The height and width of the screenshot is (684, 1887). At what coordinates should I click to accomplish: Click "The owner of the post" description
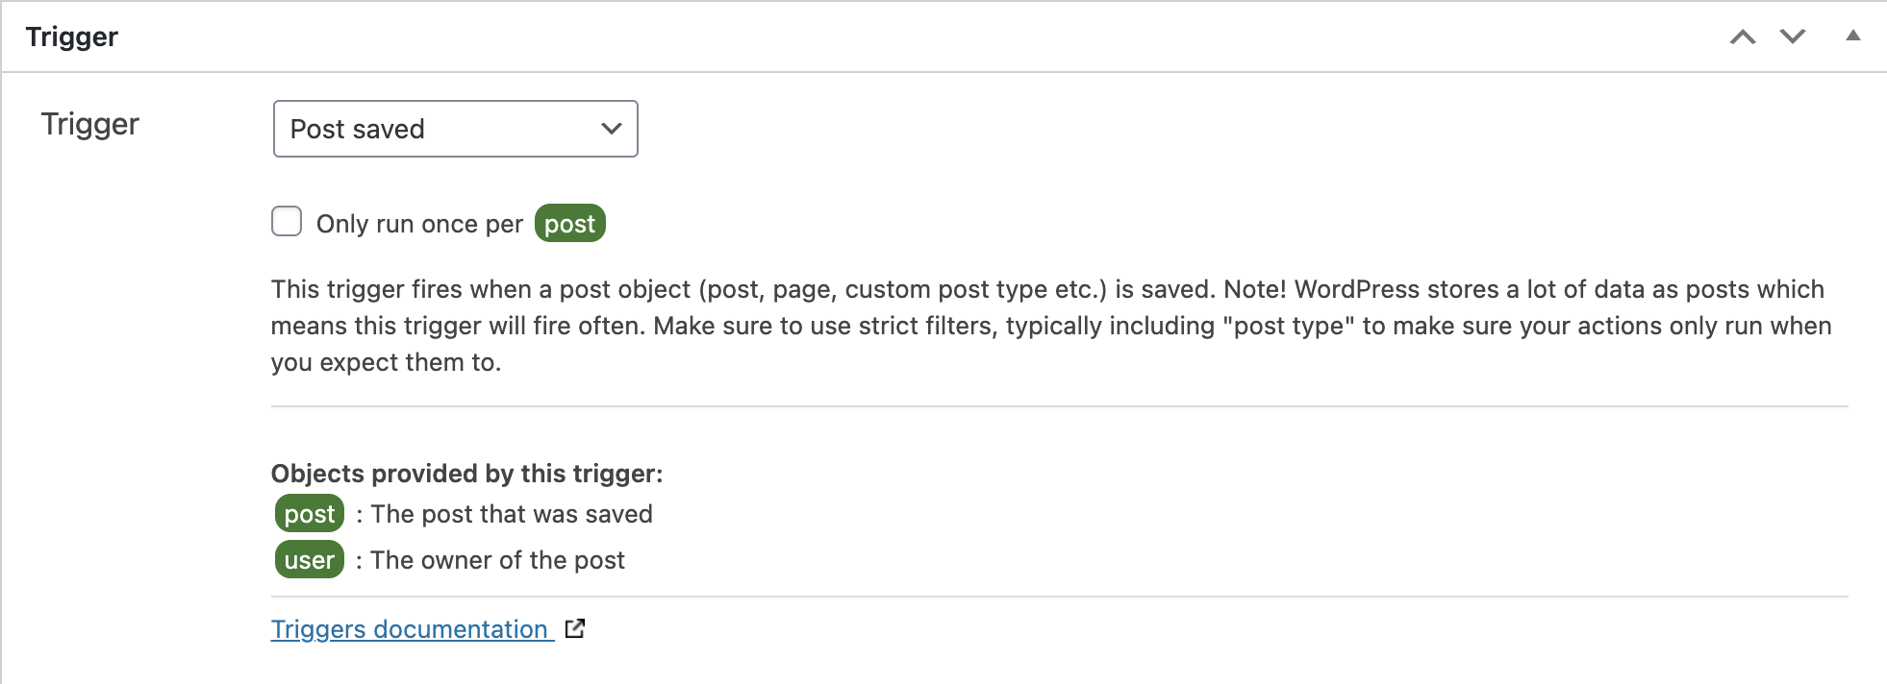pos(497,560)
